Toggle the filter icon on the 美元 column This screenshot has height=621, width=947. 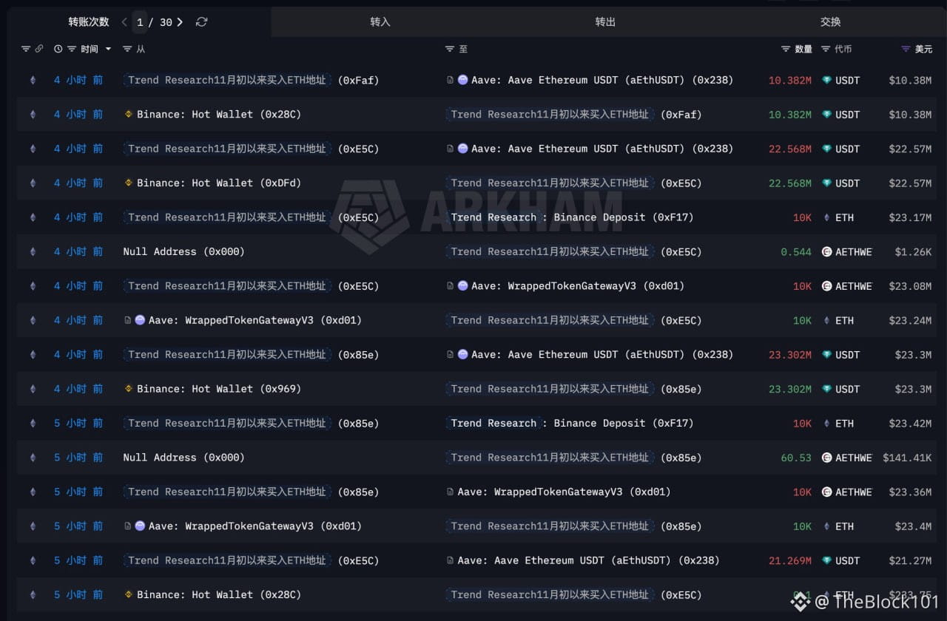coord(903,49)
